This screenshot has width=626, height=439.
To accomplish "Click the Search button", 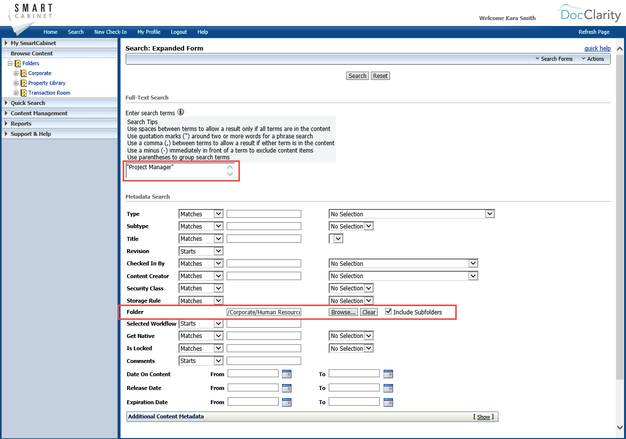I will [357, 76].
